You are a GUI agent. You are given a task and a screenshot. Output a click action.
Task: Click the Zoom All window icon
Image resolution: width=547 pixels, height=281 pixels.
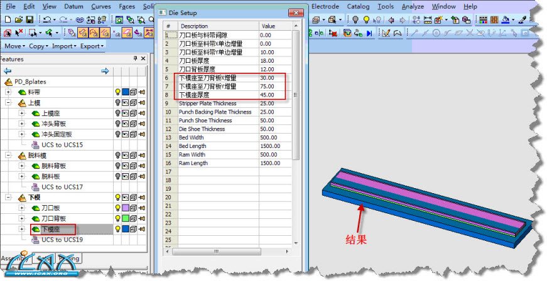pyautogui.click(x=119, y=20)
